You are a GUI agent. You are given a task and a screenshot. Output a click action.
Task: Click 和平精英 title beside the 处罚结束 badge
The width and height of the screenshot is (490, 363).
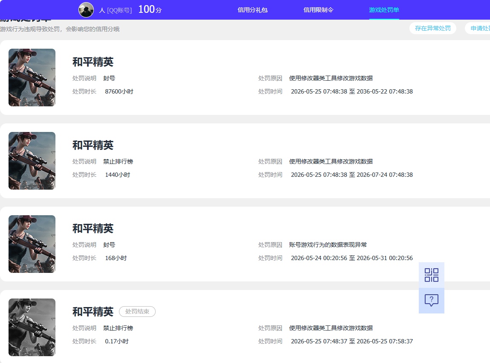click(93, 312)
